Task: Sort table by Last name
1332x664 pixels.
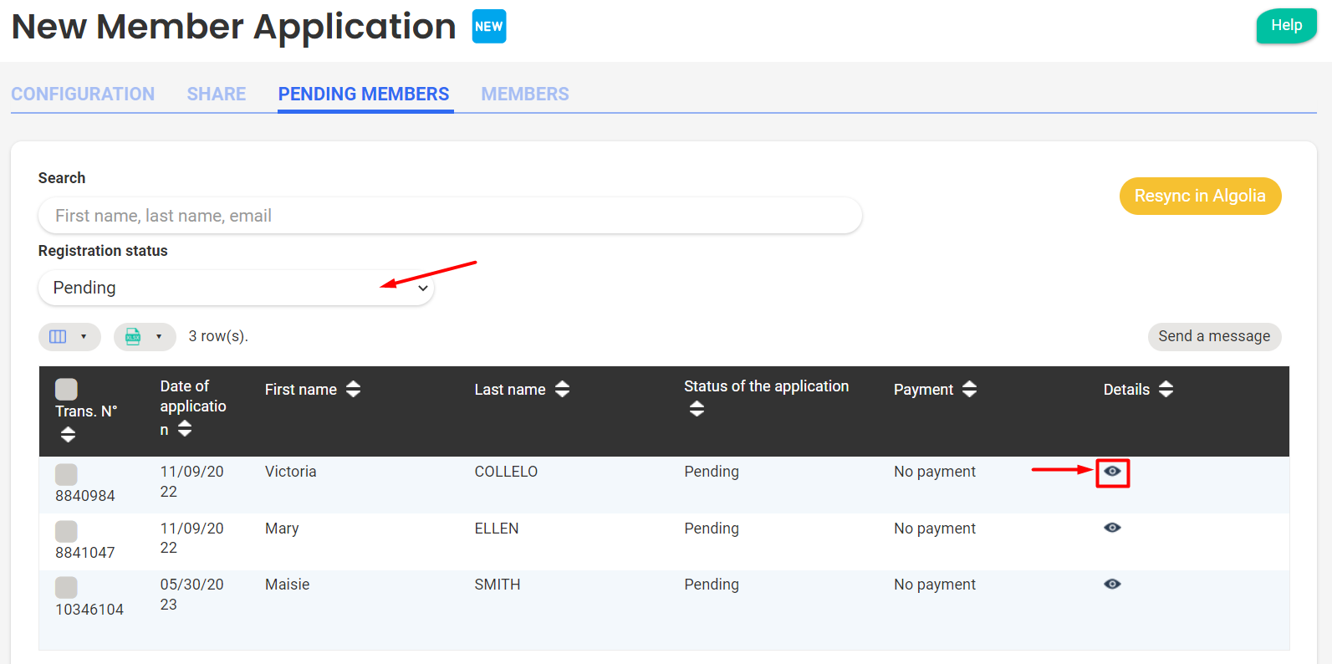Action: 562,389
